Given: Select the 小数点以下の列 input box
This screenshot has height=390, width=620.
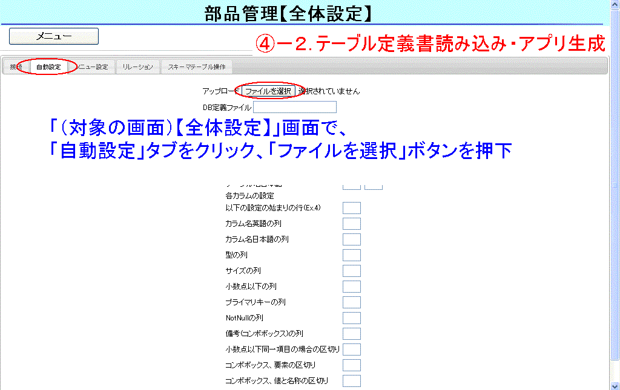Looking at the screenshot, I should 351,287.
